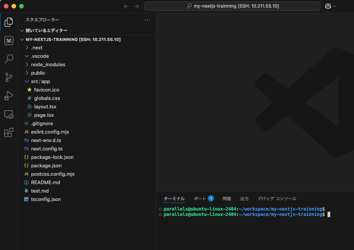Viewport: 354px width, 250px height.
Task: Open the Remote Explorer view
Action: 9,114
